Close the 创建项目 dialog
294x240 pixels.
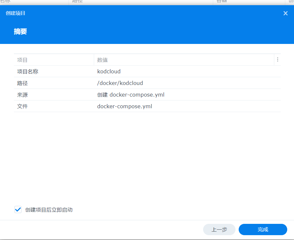click(285, 13)
